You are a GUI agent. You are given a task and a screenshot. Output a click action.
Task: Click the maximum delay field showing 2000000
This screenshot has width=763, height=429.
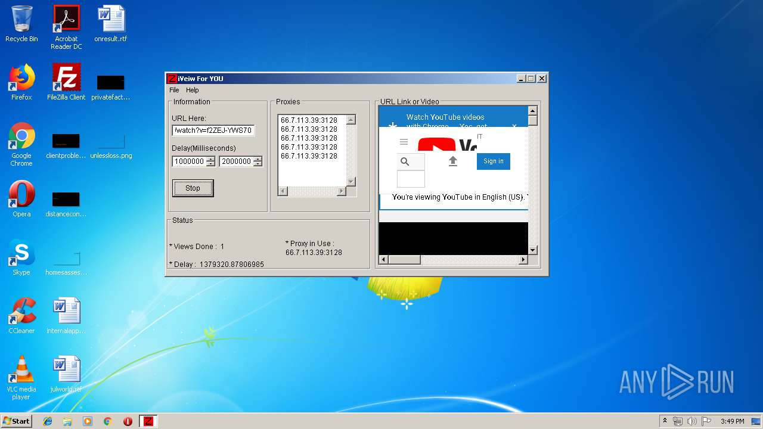coord(236,161)
